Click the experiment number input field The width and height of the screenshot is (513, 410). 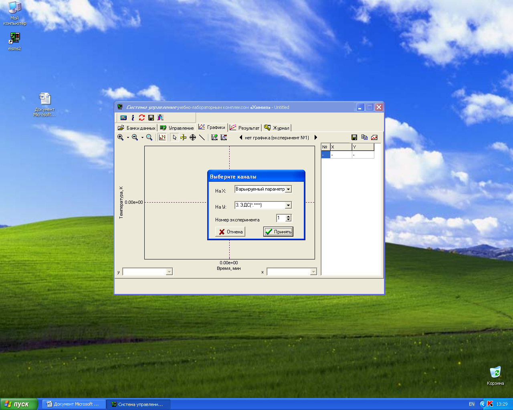281,218
